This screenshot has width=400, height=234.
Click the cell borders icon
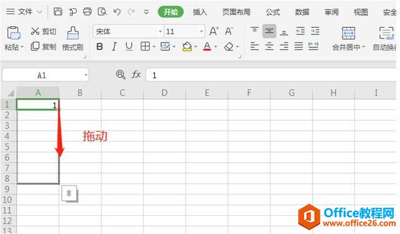point(145,46)
